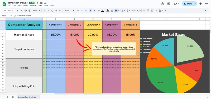
Task: Click the Share button
Action: click(x=188, y=4)
